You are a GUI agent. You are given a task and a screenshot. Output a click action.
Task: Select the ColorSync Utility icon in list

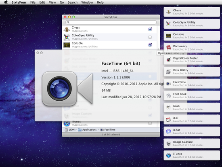pos(67,37)
